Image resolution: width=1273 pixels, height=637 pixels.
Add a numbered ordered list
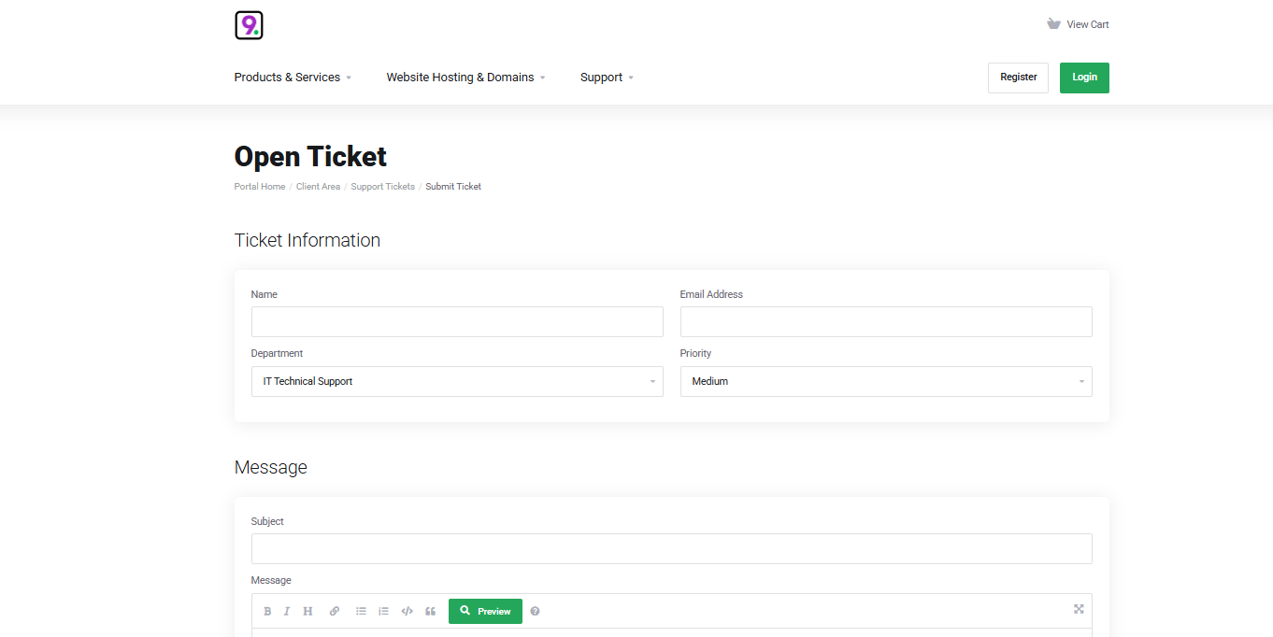point(383,611)
